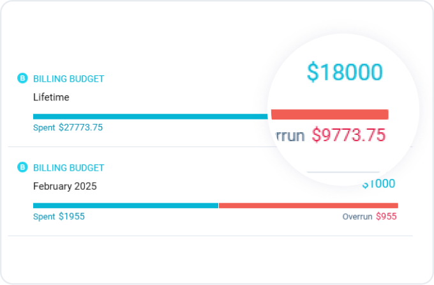Select the second BILLING BUDGET heading
Image resolution: width=434 pixels, height=285 pixels.
coord(69,167)
